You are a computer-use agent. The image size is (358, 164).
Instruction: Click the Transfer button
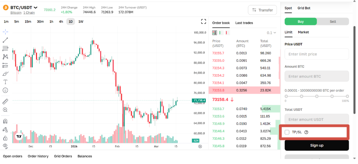(x=262, y=10)
